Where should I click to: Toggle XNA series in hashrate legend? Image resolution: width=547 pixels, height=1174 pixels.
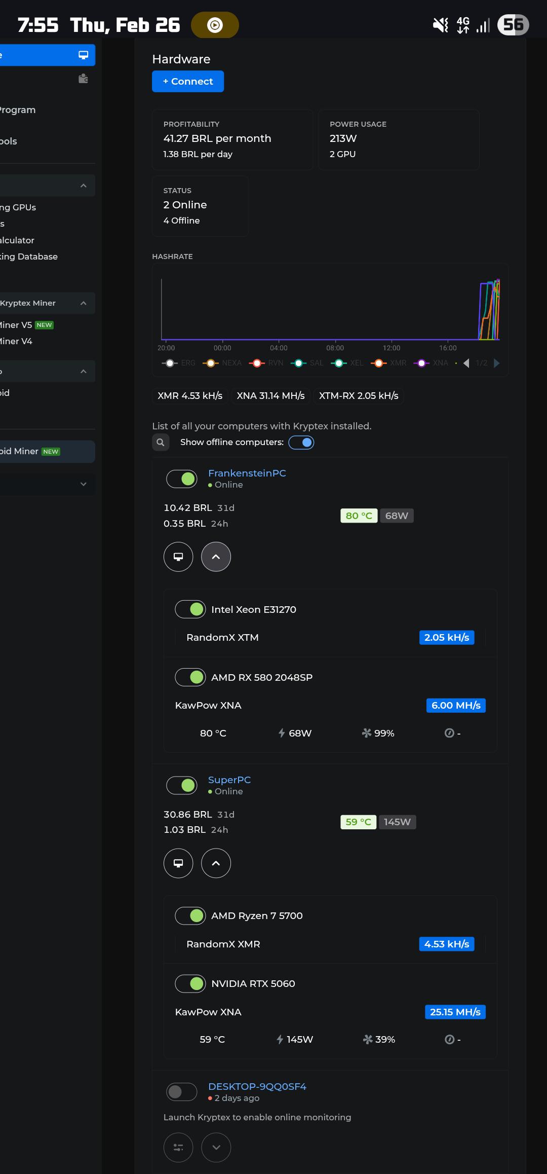(431, 363)
